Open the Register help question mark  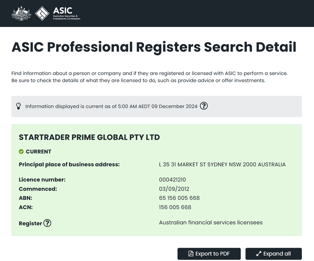[47, 223]
